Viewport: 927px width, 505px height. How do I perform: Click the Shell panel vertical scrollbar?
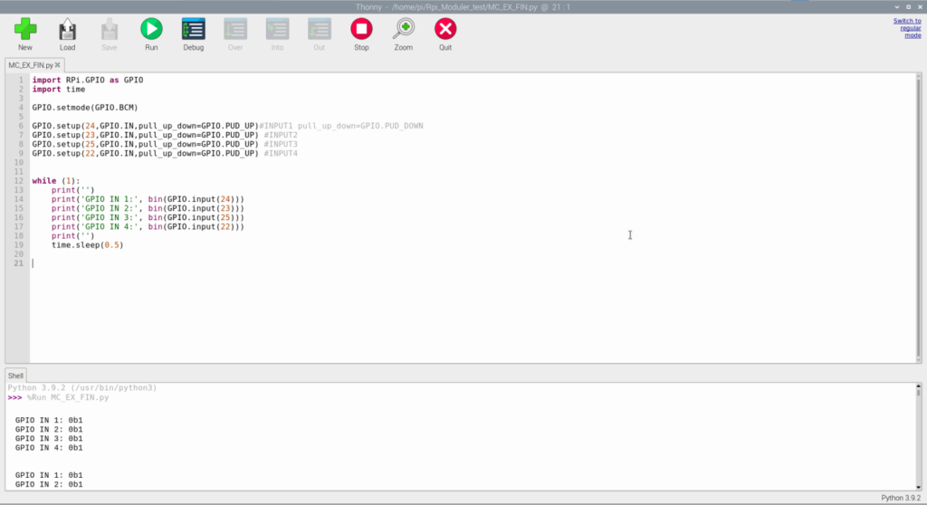tap(918, 434)
